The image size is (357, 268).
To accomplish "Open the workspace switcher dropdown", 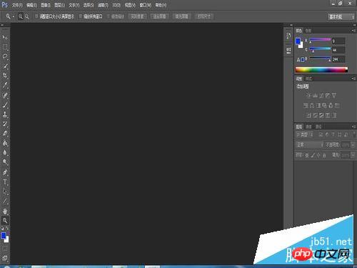I will [341, 16].
